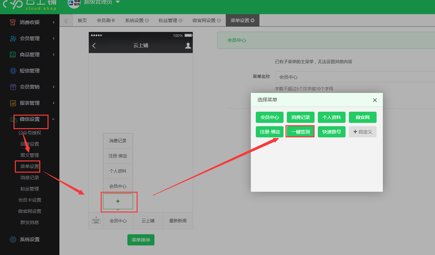This screenshot has width=435, height=255.
Task: Choose 注册·绑定 in the 选择菜单 dialog
Action: 270,132
